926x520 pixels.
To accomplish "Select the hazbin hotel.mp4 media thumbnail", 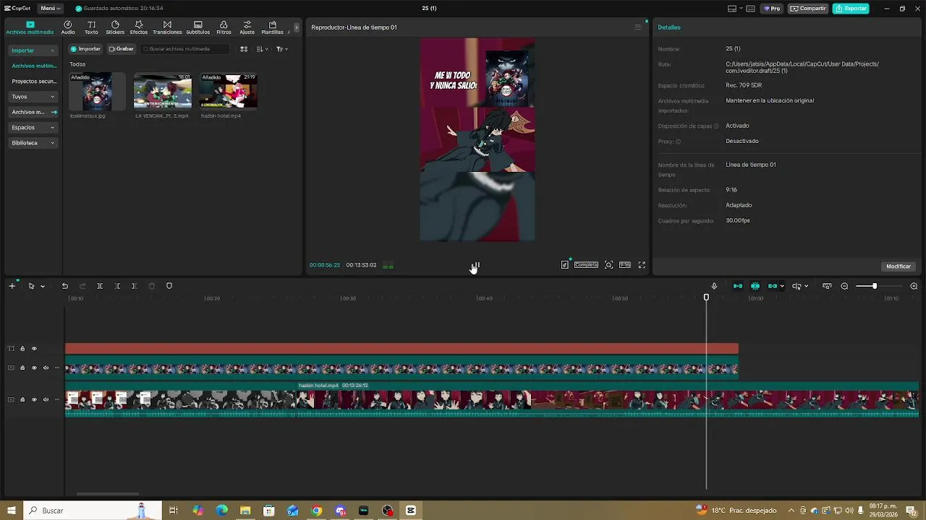I will (228, 90).
